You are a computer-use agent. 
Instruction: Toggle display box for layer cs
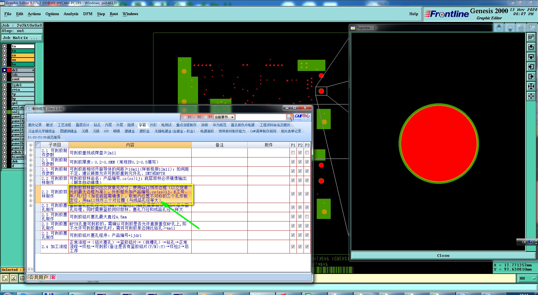point(4,55)
